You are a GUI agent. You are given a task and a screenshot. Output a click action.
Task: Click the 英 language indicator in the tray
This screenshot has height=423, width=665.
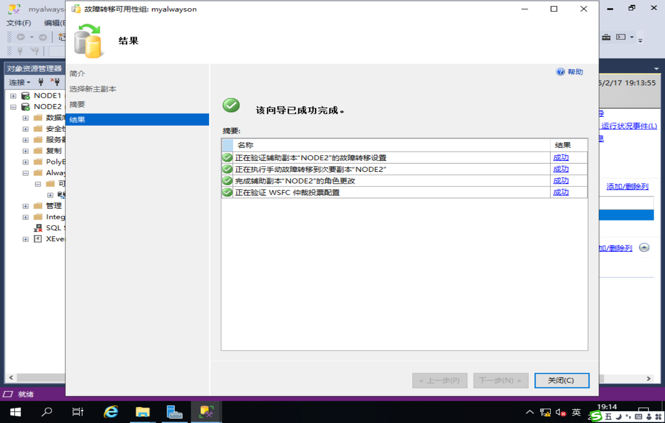(x=576, y=412)
